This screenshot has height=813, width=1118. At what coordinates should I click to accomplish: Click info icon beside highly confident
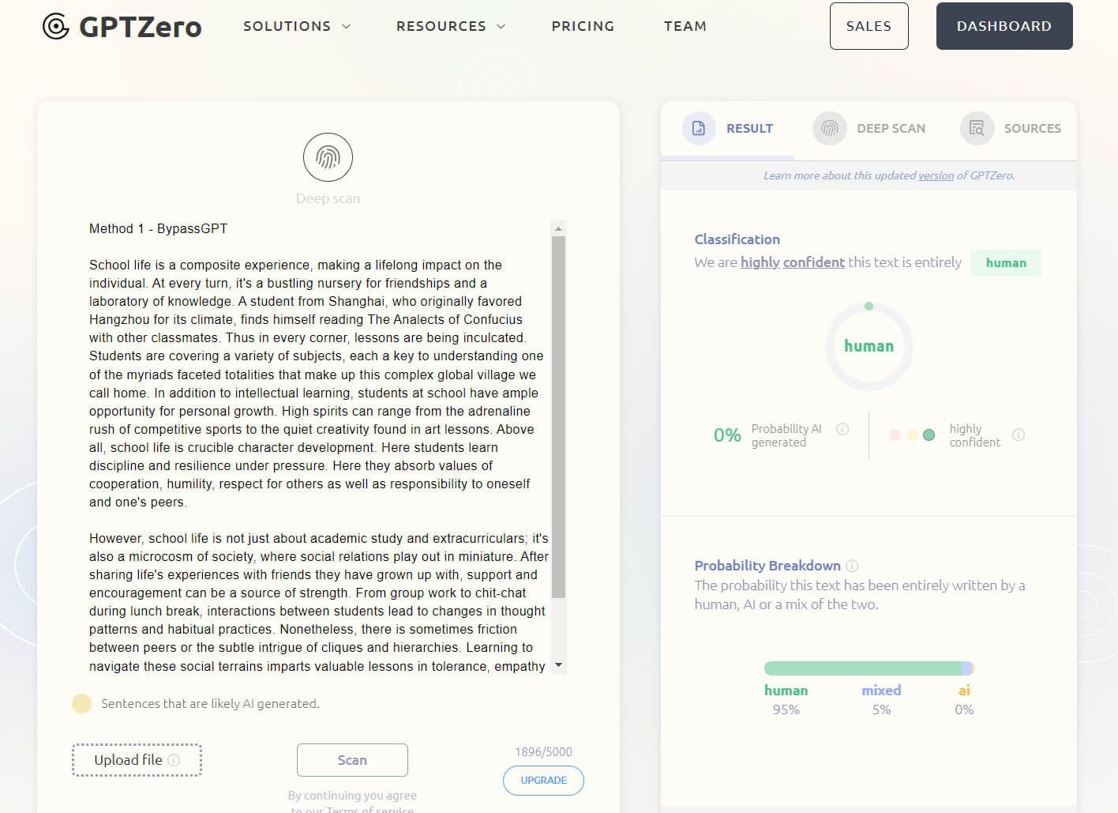1019,435
